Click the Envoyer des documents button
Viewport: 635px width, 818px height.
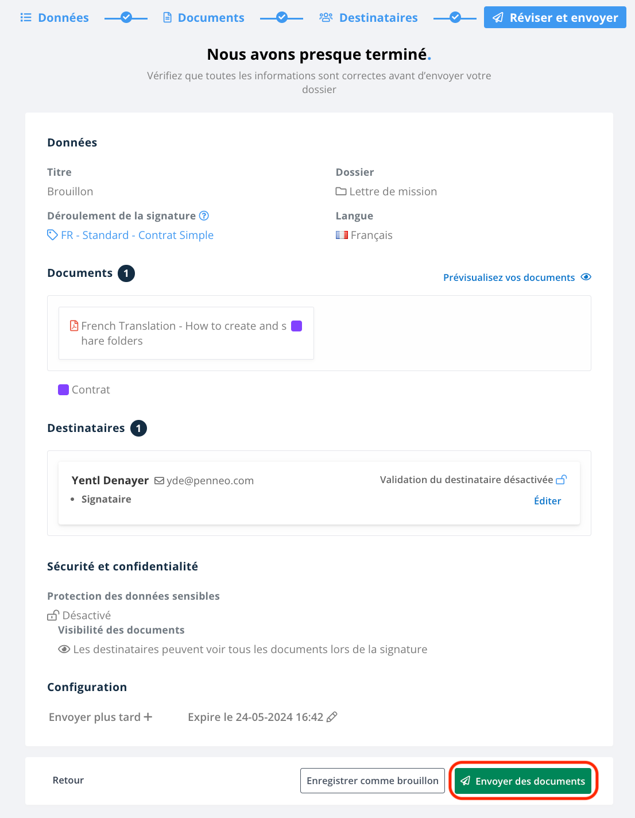(x=523, y=781)
